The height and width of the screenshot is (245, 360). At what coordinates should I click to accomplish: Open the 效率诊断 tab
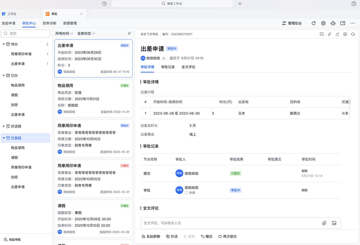click(49, 23)
